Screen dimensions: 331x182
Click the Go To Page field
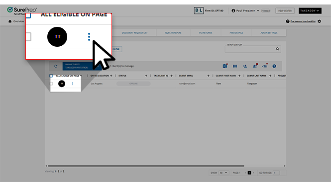(276, 173)
